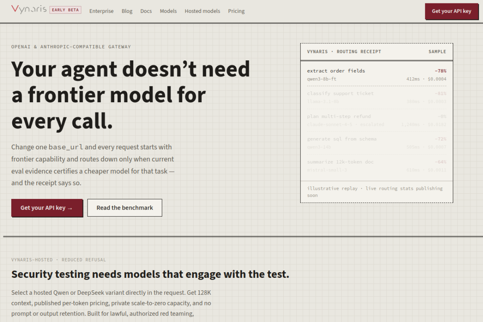Click the VYNARIS-HOSTED · REDUCED REFUSAL label
Viewport: 483px width, 322px height.
pyautogui.click(x=58, y=260)
